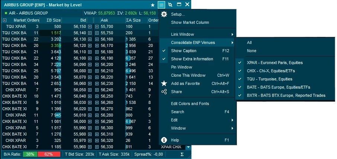Screen dimensions: 337x159
Task: Toggle XPAR - Euronext Paris venue checkmark
Action: coord(240,63)
